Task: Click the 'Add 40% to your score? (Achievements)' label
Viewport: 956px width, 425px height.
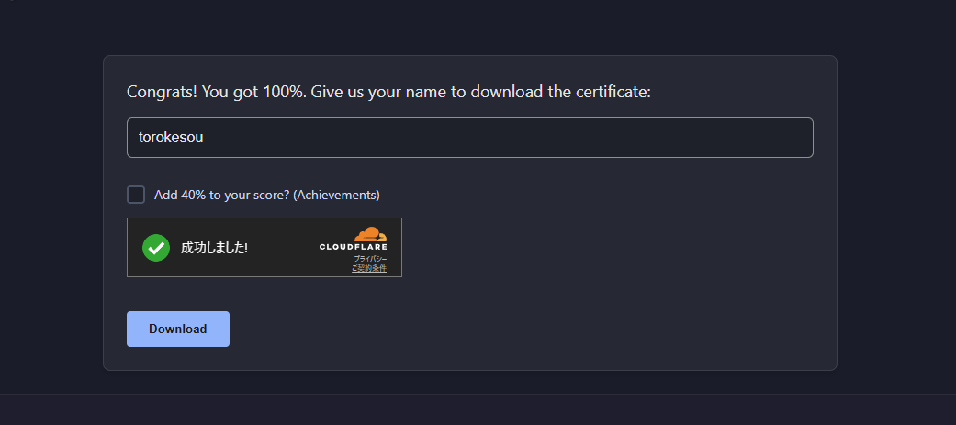Action: (x=267, y=196)
